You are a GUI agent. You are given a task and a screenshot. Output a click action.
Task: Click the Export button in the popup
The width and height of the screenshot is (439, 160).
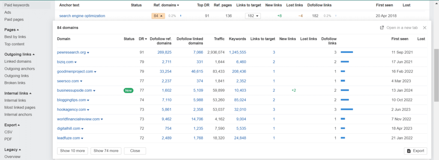point(415,151)
